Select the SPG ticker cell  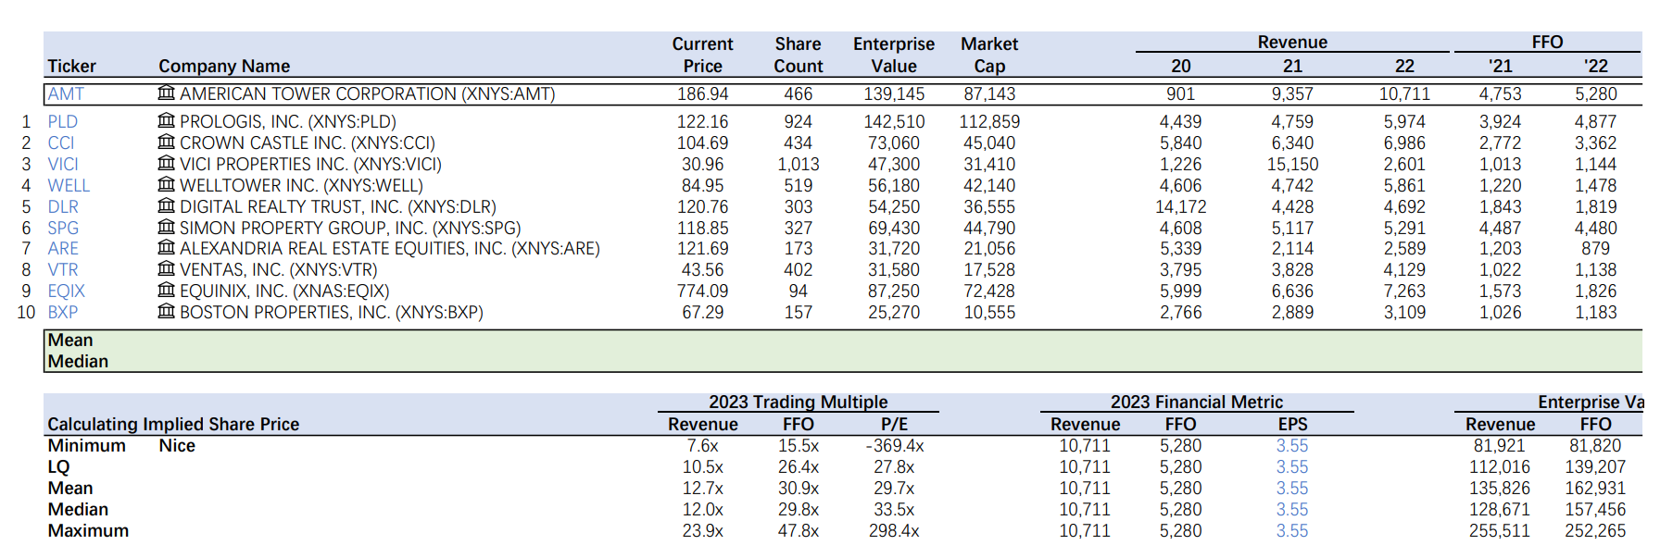pos(63,229)
